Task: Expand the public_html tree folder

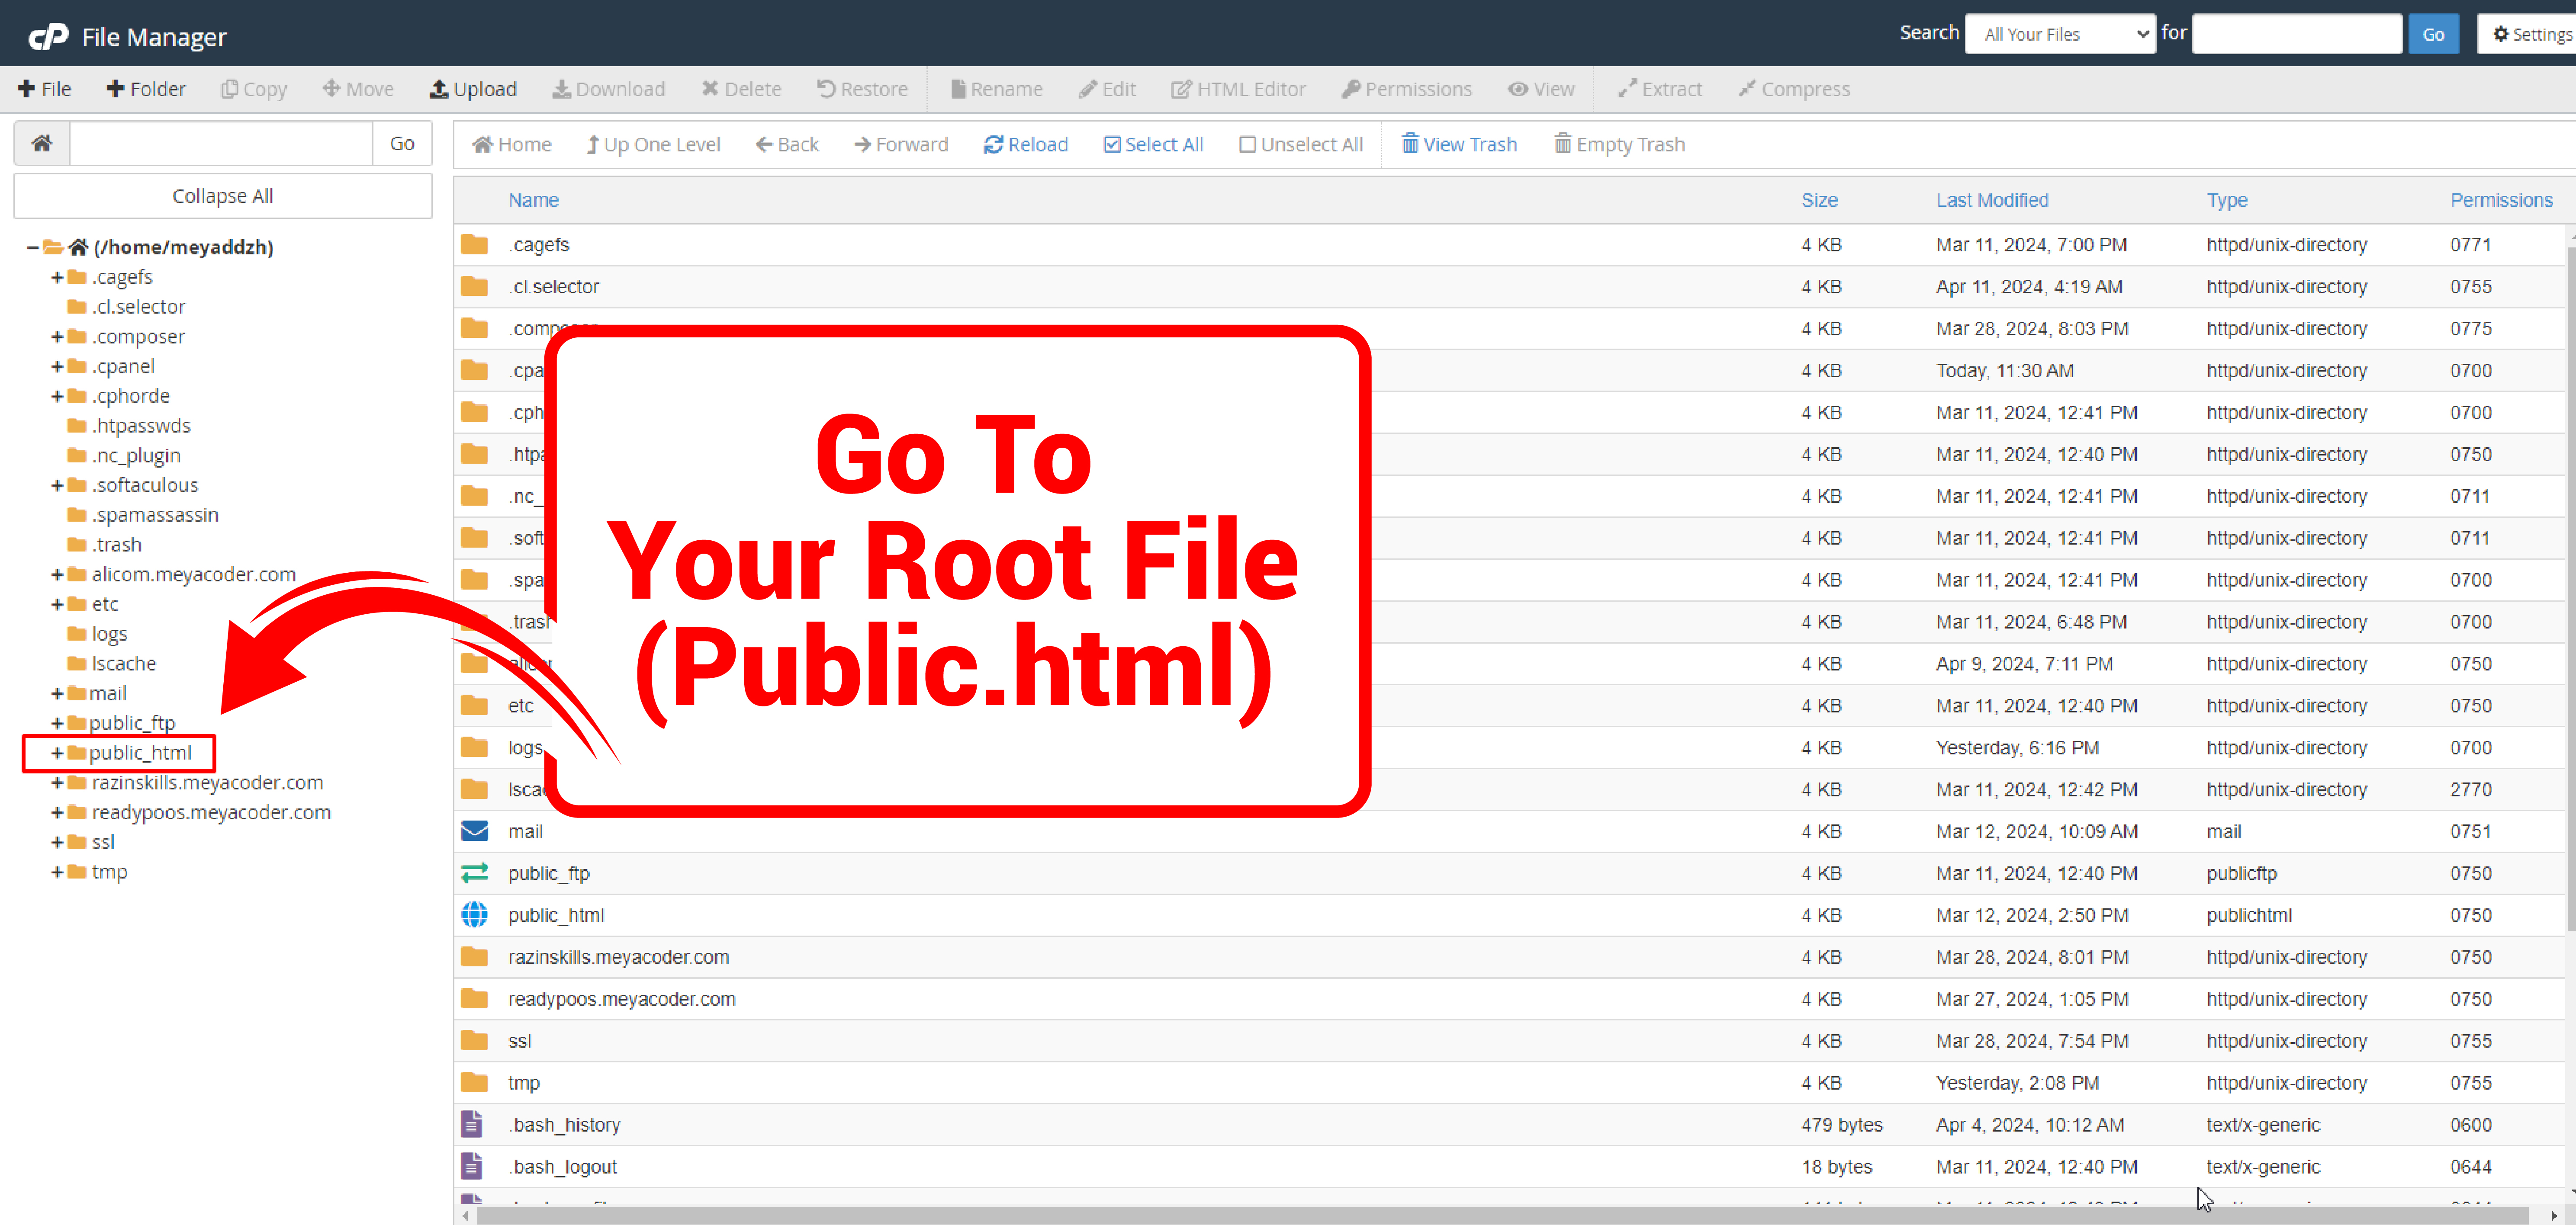Action: [x=57, y=753]
